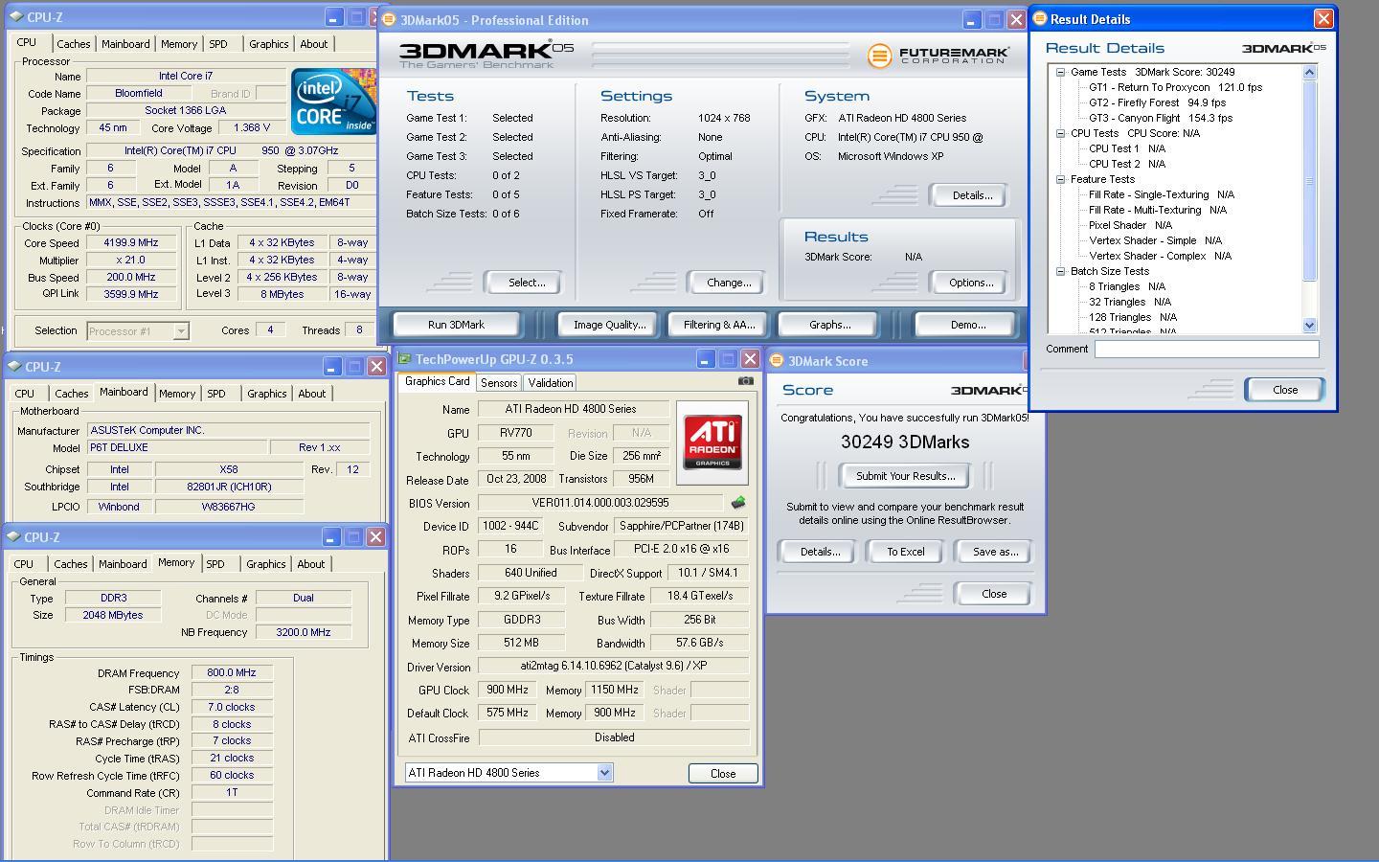This screenshot has height=862, width=1379.
Task: Click Result Details scrollbar down arrow
Action: click(1310, 326)
